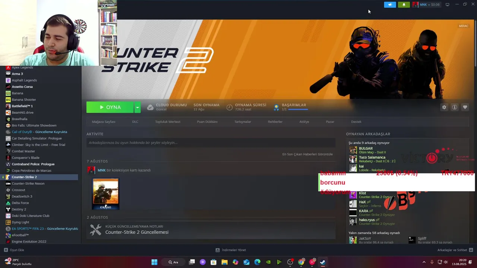Open game settings gear icon
The image size is (477, 268).
click(x=444, y=107)
